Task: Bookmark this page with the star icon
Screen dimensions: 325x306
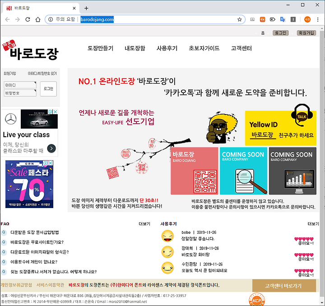Action: tap(240, 19)
